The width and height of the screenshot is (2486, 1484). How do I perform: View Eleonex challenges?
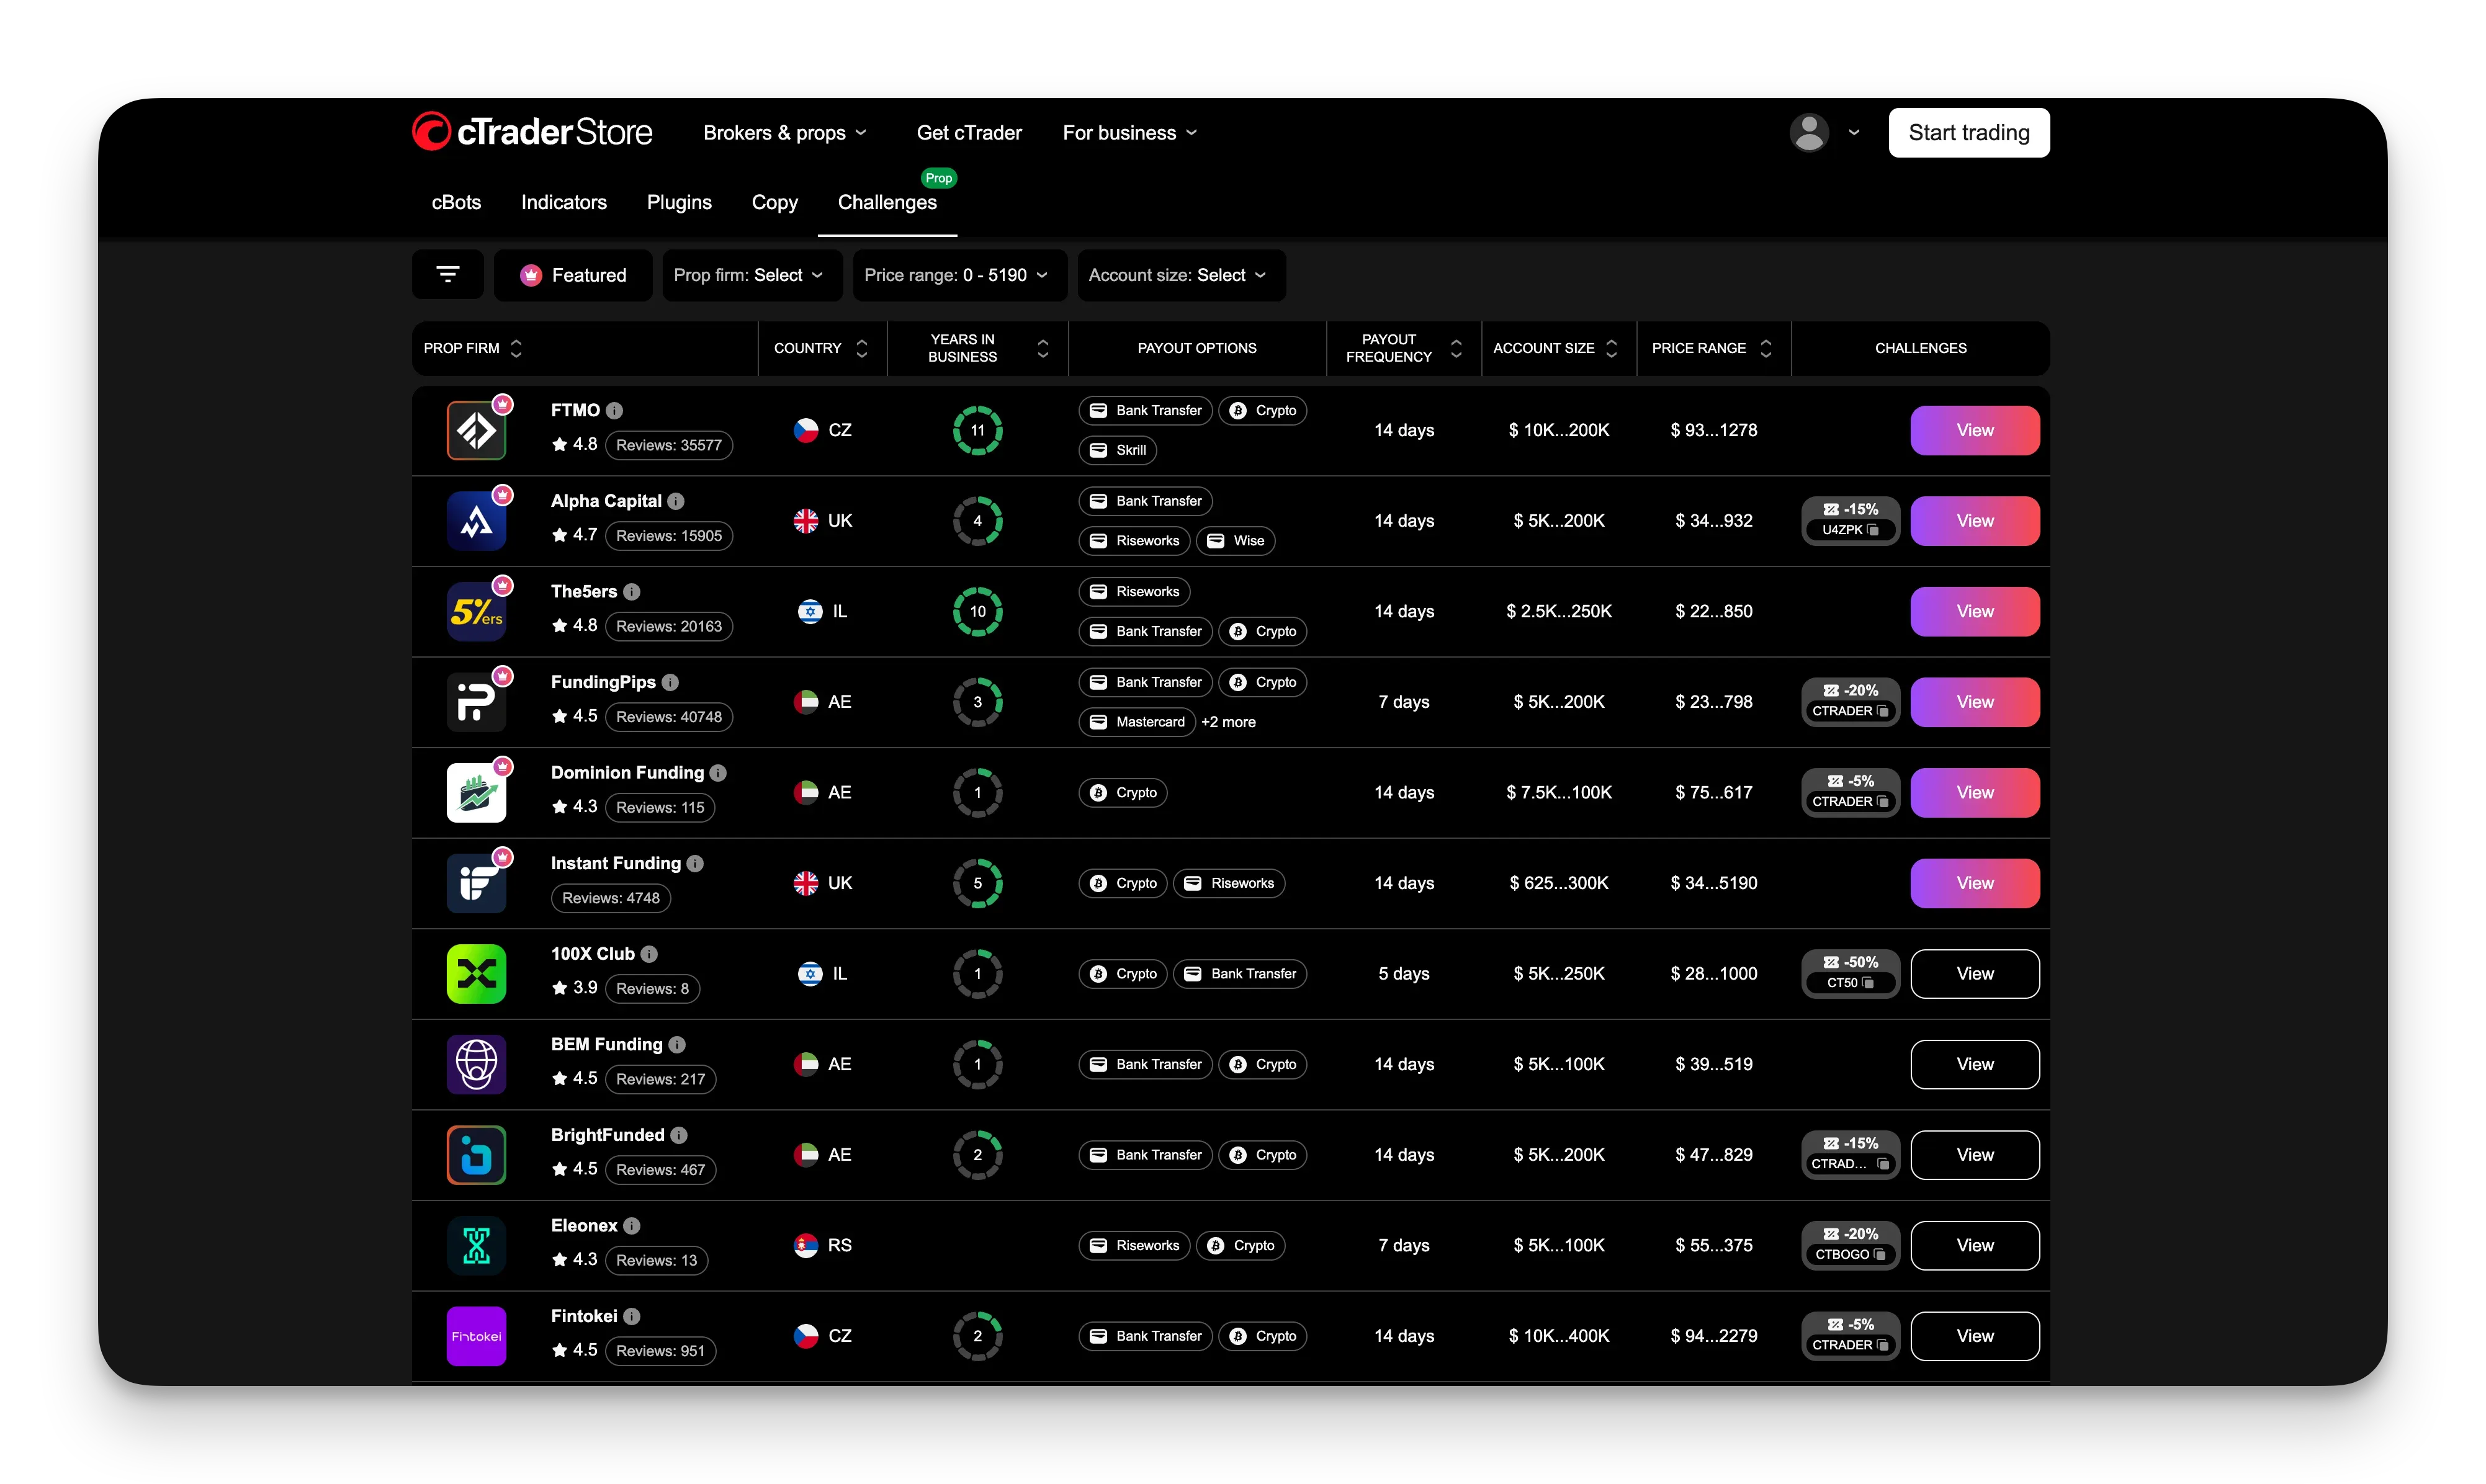click(x=1974, y=1245)
